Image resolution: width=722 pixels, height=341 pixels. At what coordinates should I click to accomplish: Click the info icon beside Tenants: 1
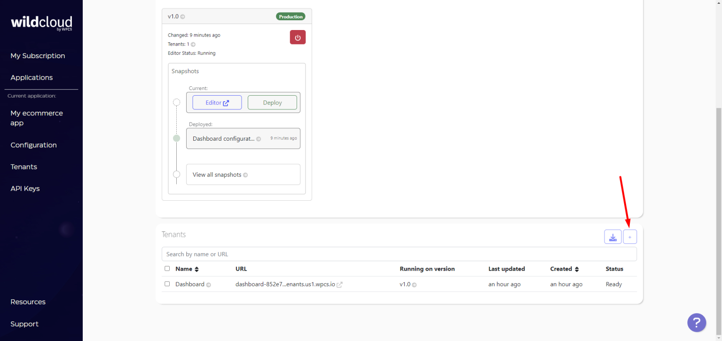(194, 44)
